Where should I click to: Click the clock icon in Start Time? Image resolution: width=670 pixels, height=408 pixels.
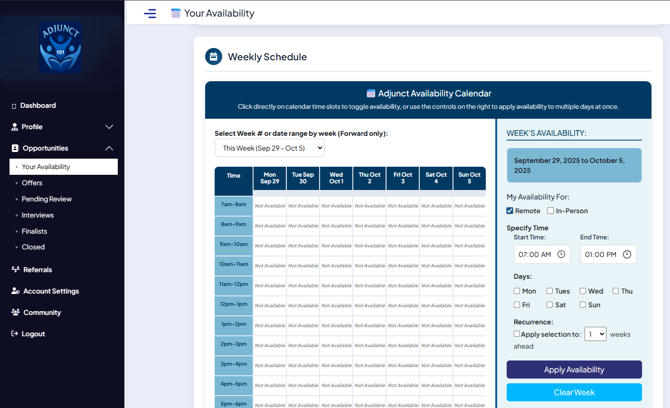point(561,254)
